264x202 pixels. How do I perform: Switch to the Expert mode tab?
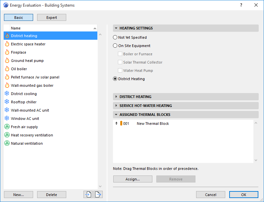[x=52, y=18]
